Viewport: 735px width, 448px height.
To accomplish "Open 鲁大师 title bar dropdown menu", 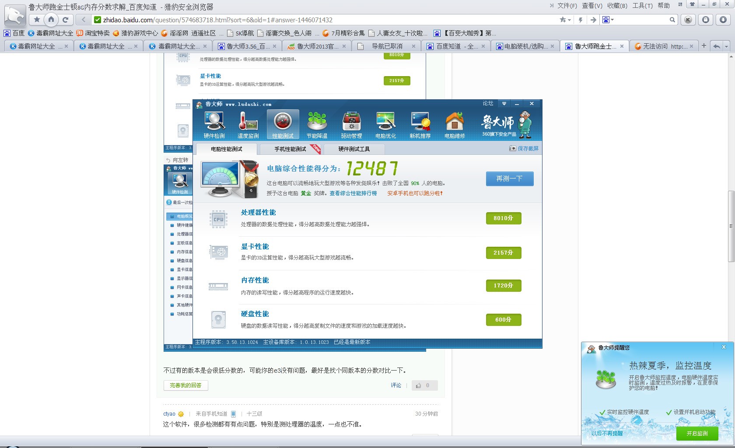I will (x=504, y=104).
